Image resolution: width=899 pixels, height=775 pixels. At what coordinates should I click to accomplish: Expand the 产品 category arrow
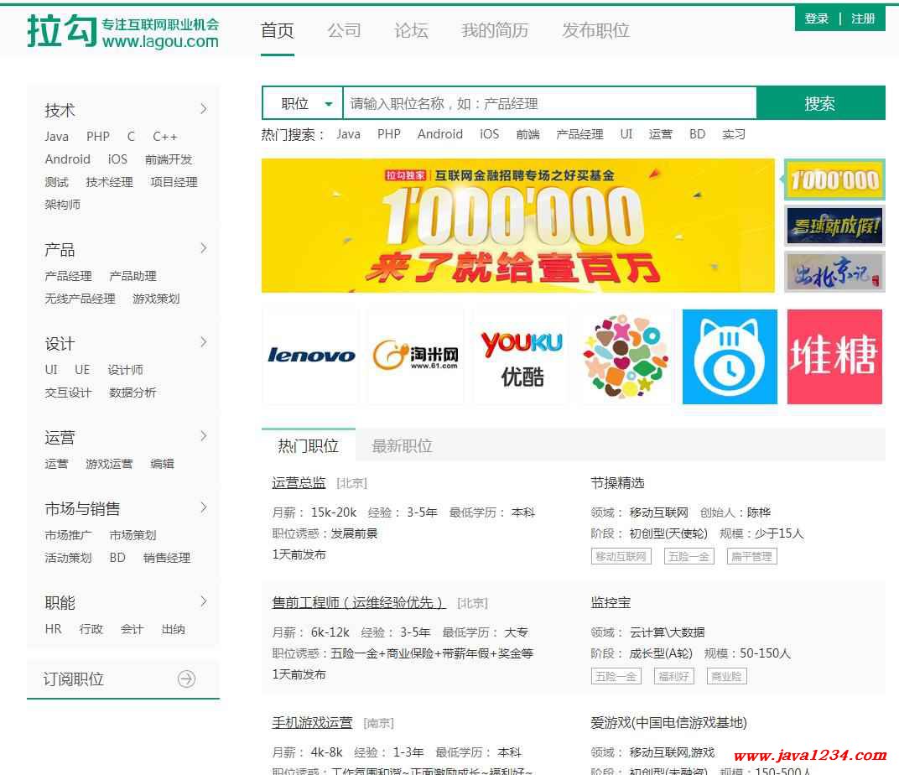(x=204, y=248)
